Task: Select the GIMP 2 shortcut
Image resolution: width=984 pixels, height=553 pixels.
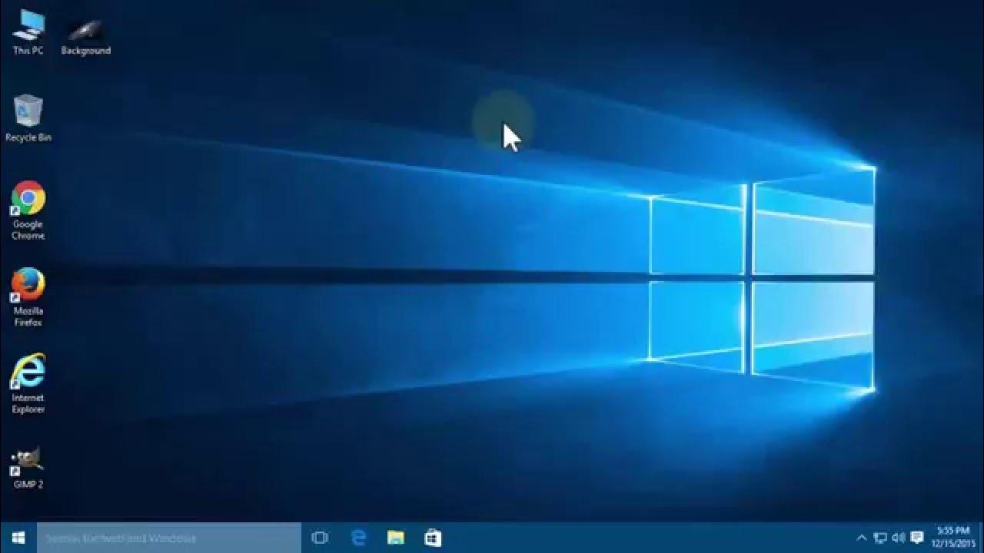Action: (28, 467)
